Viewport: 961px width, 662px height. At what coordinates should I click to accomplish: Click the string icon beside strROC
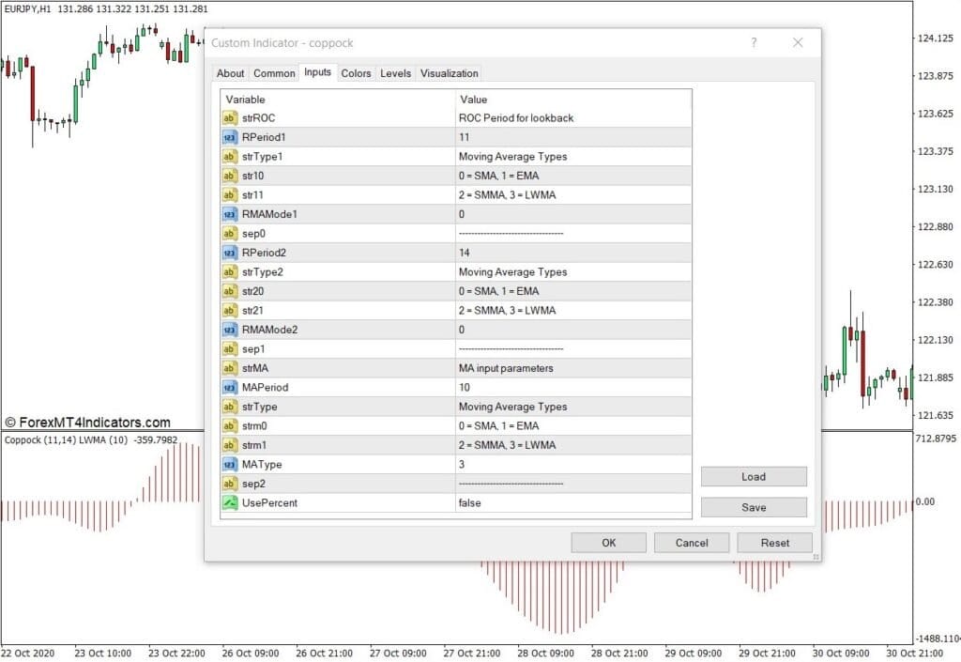pos(229,118)
